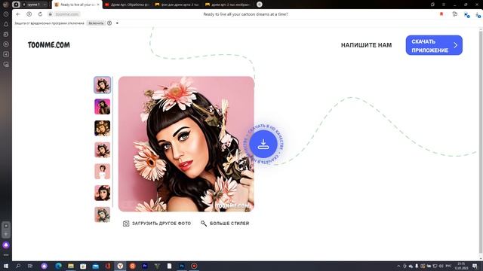483x271 pixels.
Task: Open Windows Start menu
Action: (x=5, y=266)
